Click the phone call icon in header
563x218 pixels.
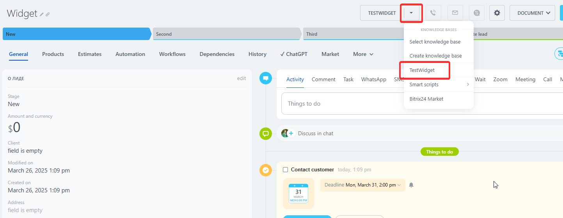pyautogui.click(x=433, y=13)
